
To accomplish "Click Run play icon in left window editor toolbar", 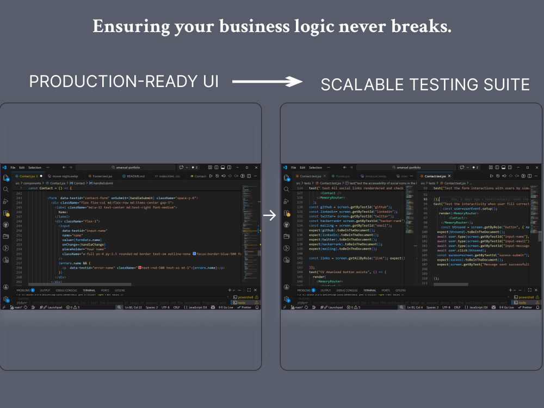I will (x=211, y=176).
